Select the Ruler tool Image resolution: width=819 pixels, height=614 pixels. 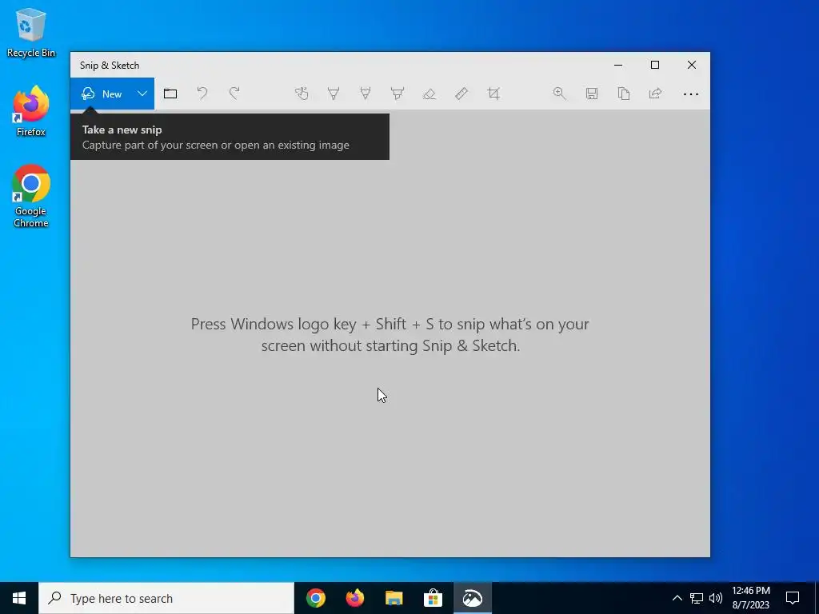(461, 94)
